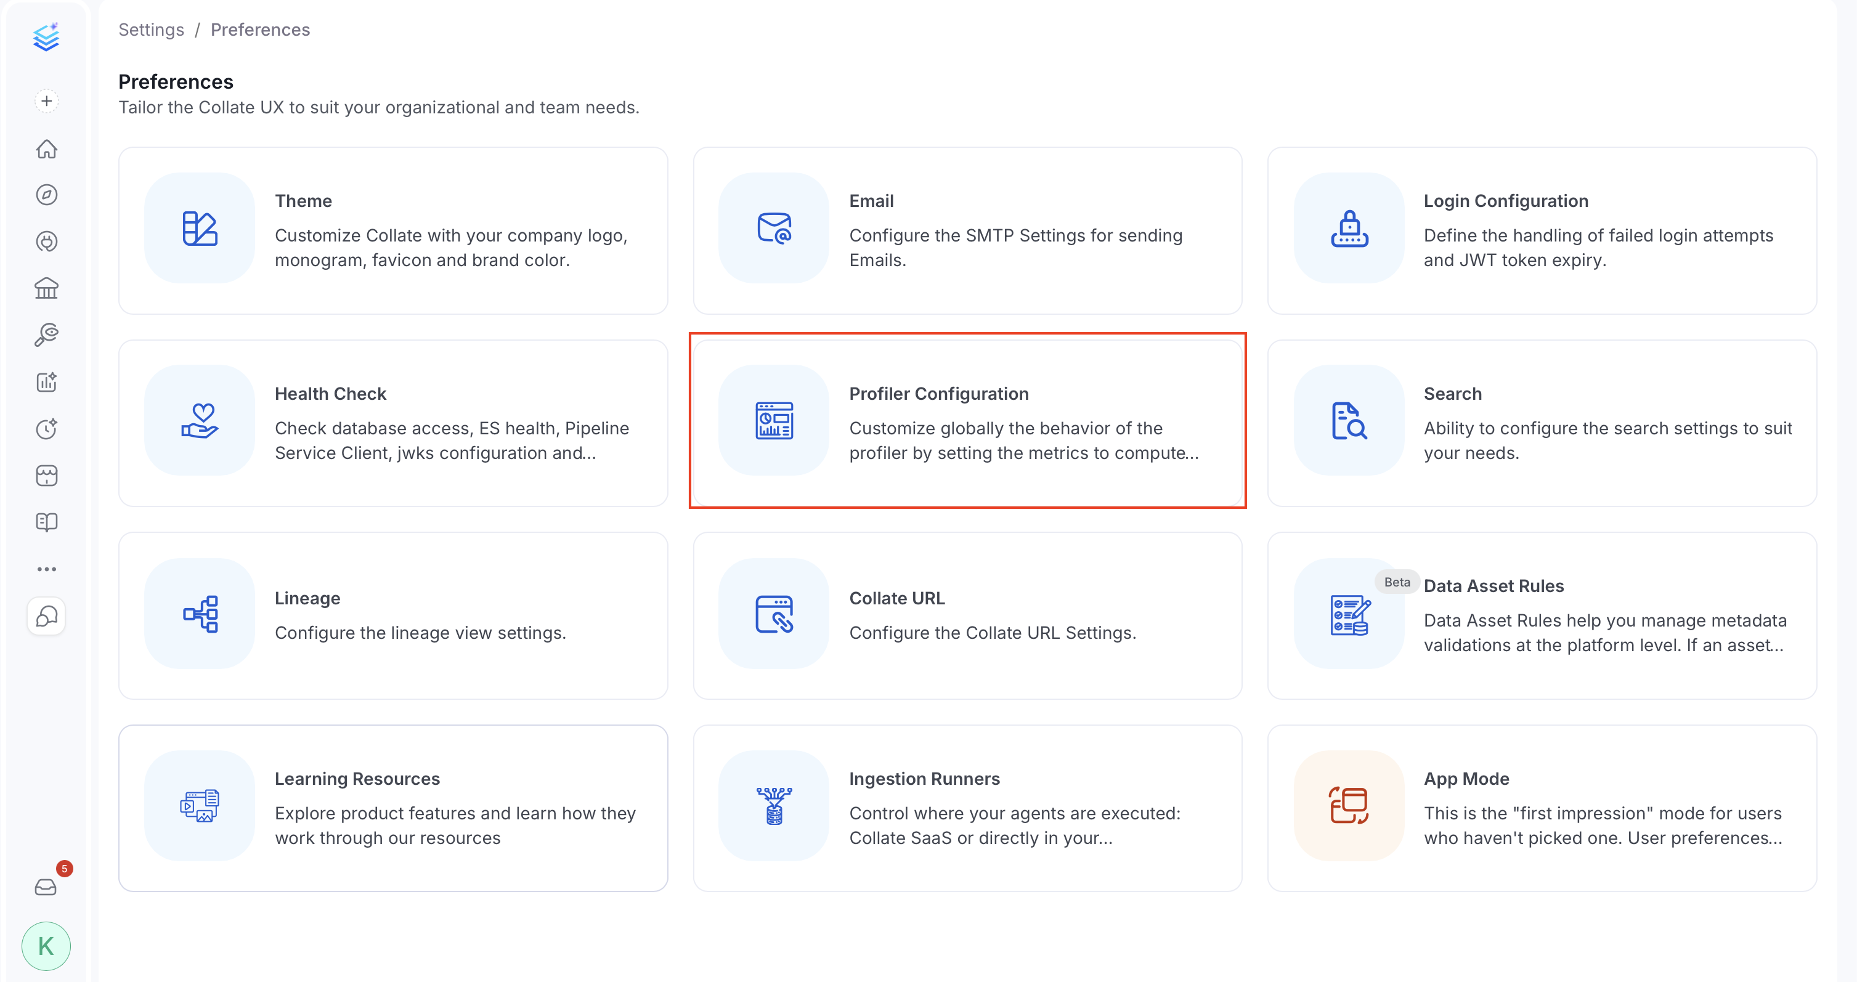The height and width of the screenshot is (982, 1857).
Task: Click the Learning Resources media icon
Action: coord(200,806)
